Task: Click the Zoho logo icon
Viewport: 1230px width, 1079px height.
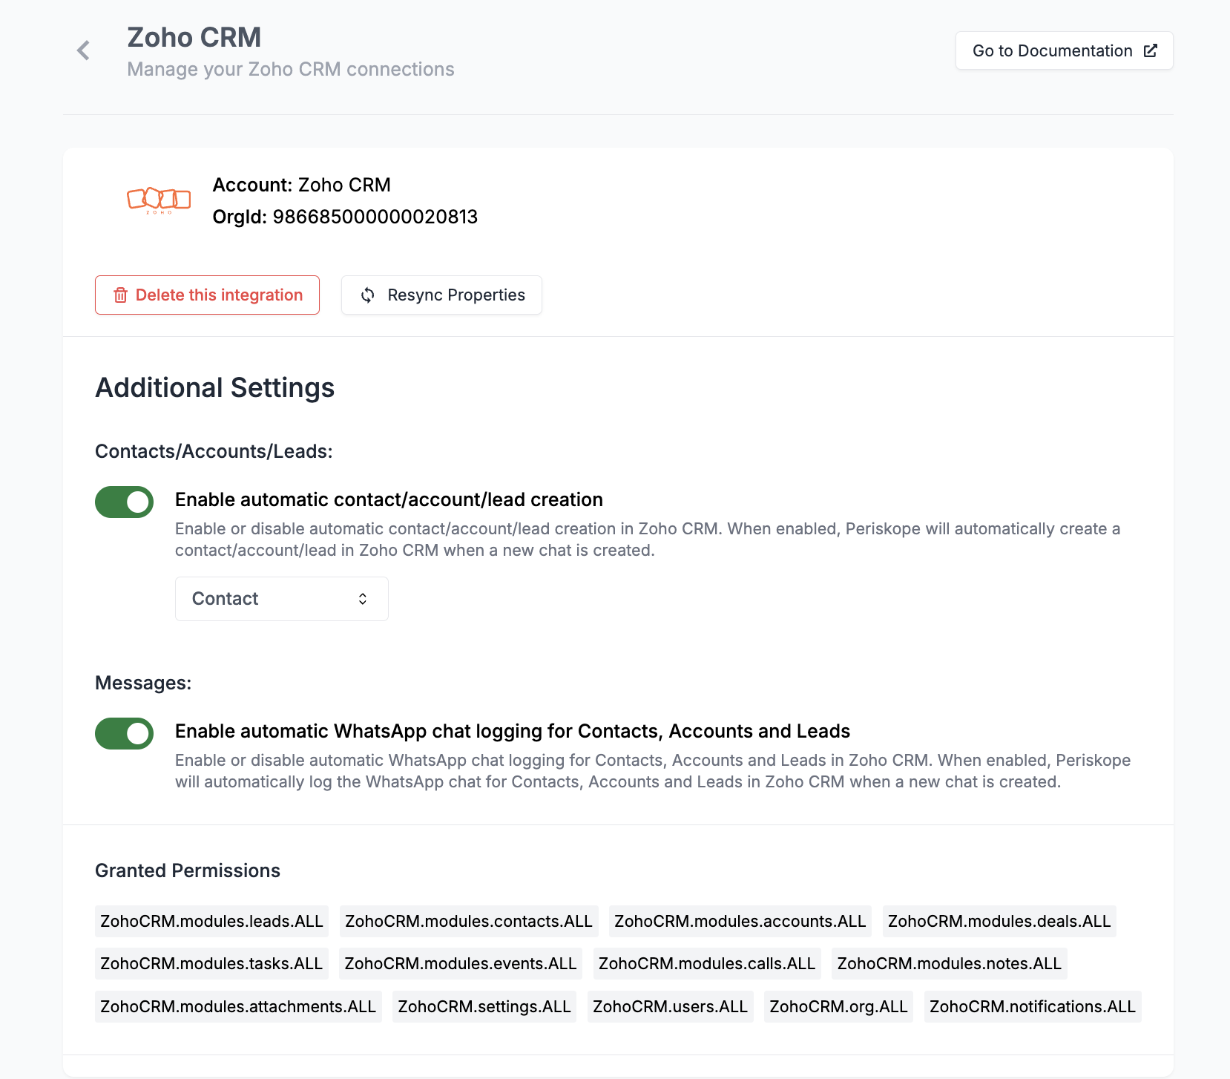Action: point(159,200)
